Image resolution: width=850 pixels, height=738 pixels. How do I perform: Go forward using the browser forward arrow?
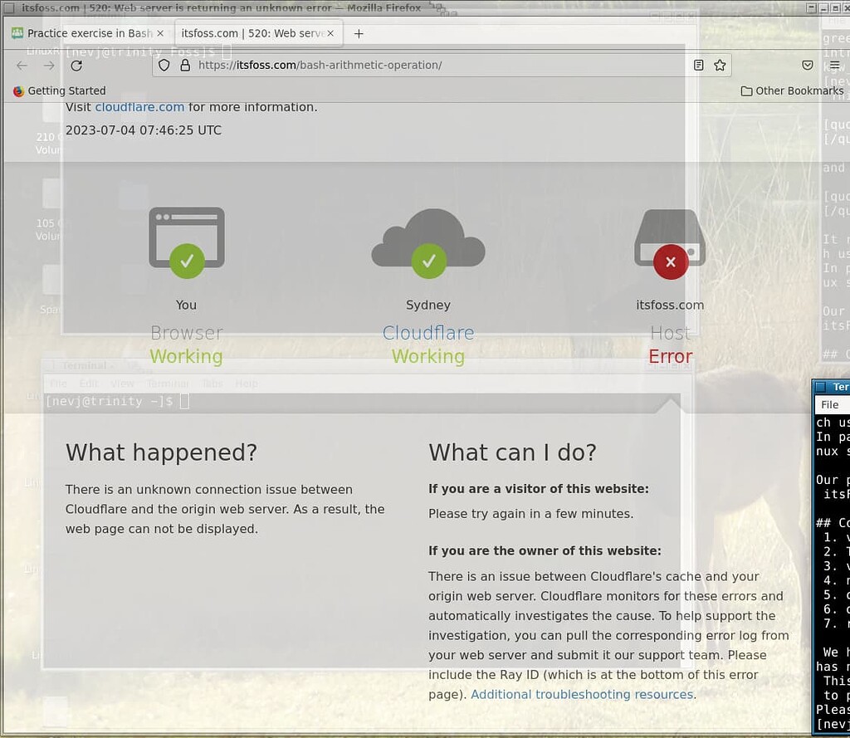coord(49,66)
